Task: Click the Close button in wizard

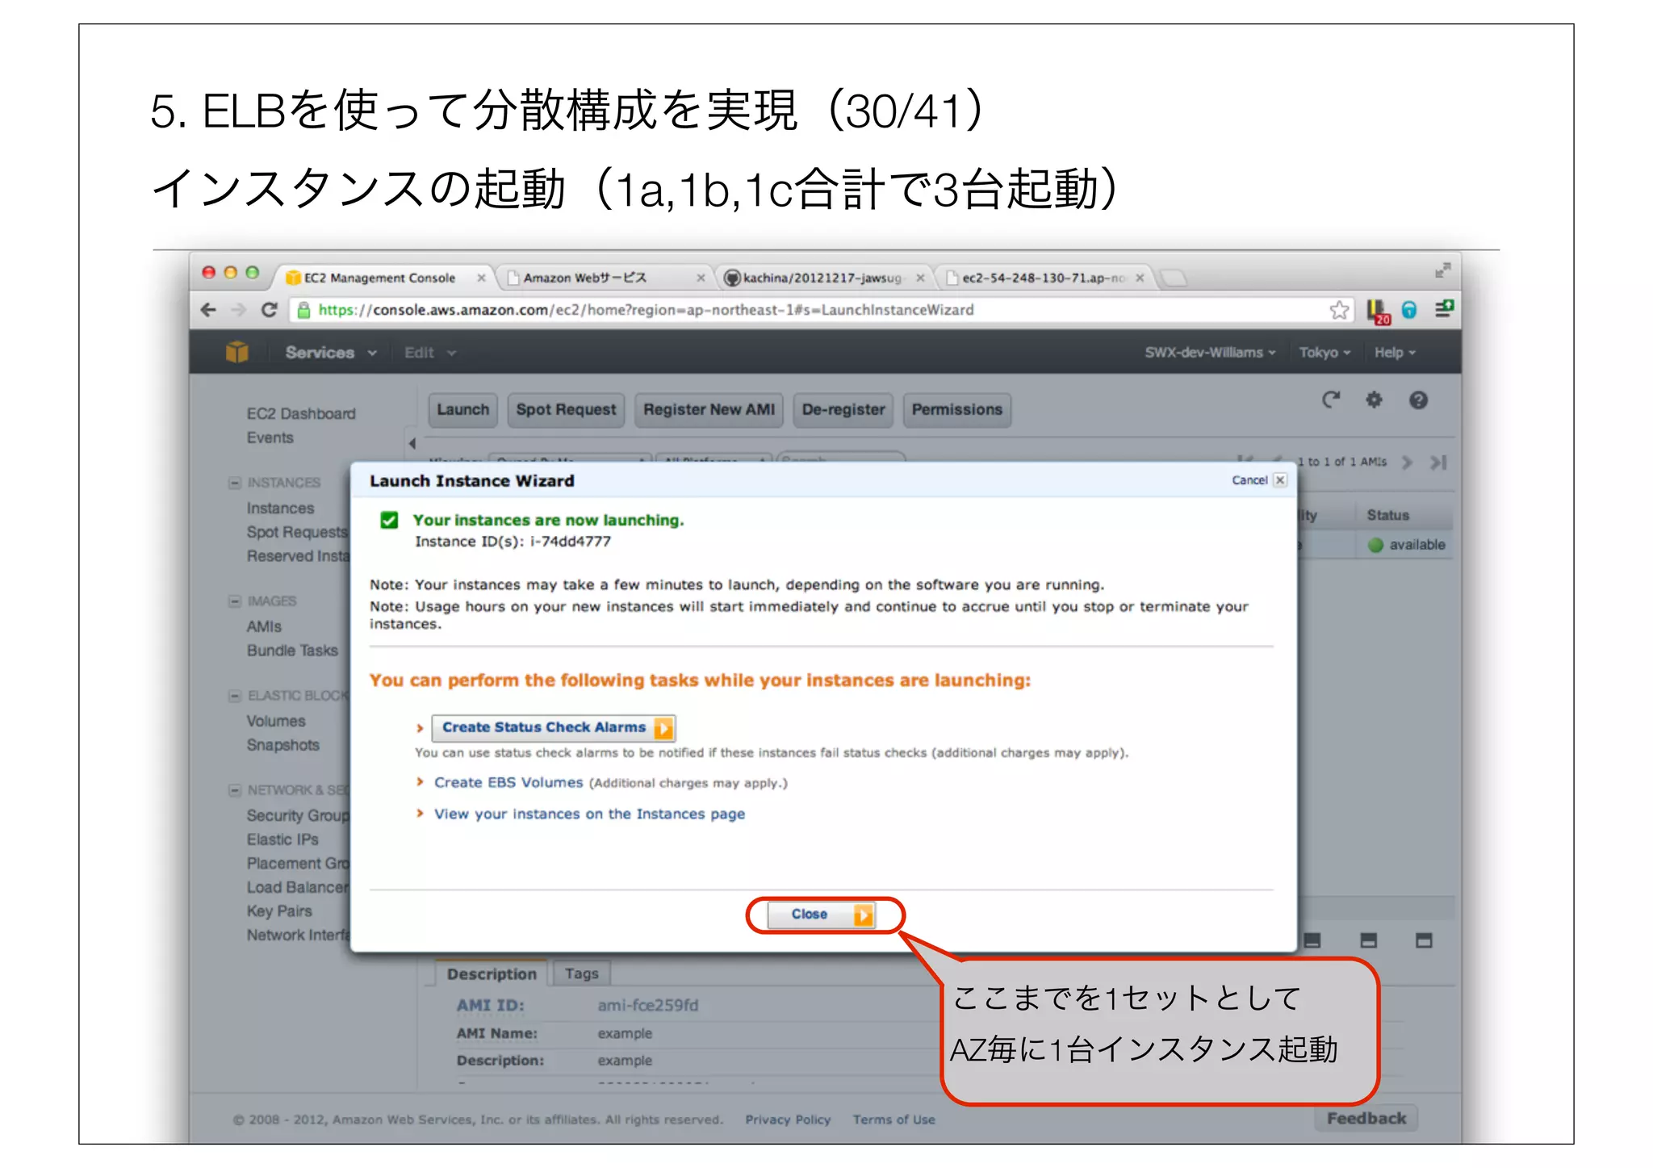Action: click(821, 915)
